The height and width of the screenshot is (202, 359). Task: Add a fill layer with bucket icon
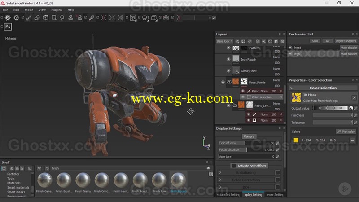(264, 41)
